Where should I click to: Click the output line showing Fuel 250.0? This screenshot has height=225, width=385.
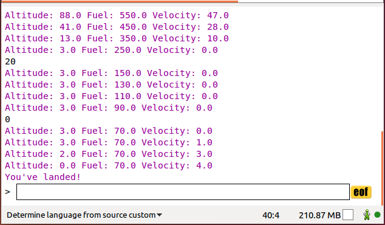coord(112,50)
